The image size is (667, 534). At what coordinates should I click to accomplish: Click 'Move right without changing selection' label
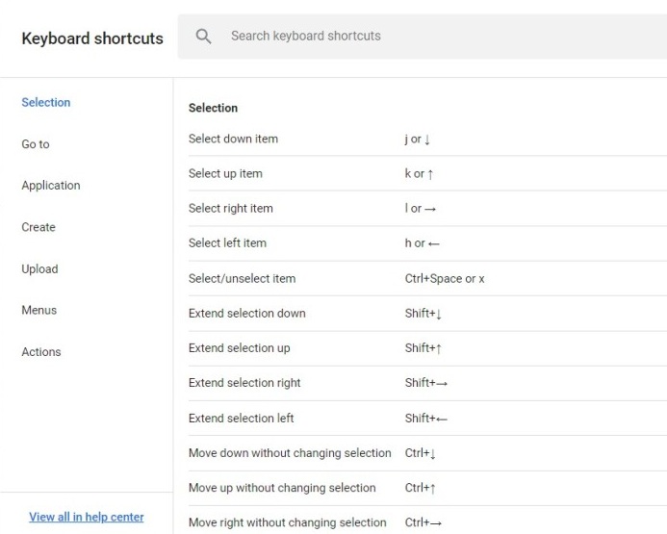click(x=288, y=522)
